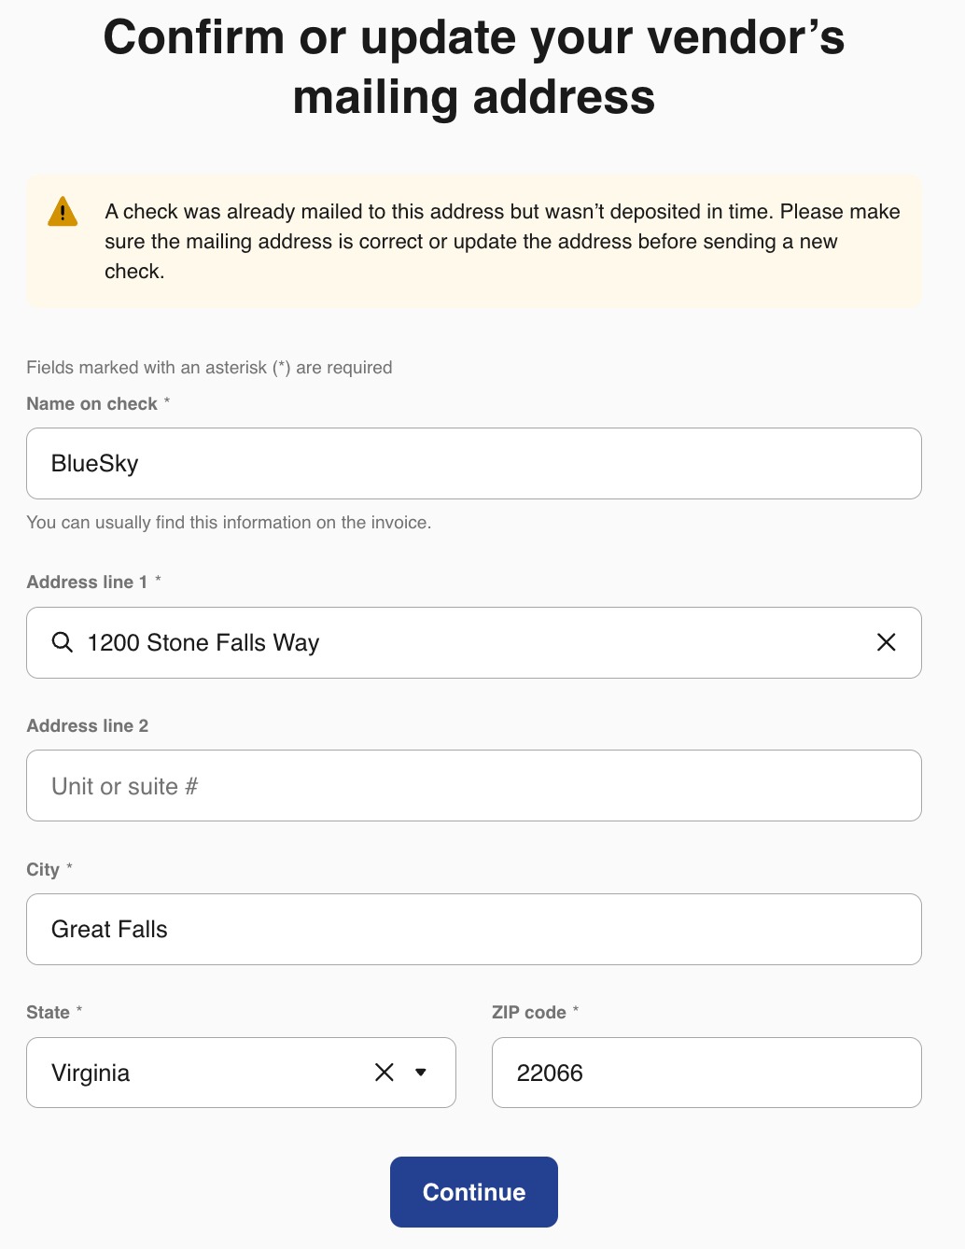Image resolution: width=965 pixels, height=1249 pixels.
Task: Focus the ZIP code field with 22066
Action: coord(706,1073)
